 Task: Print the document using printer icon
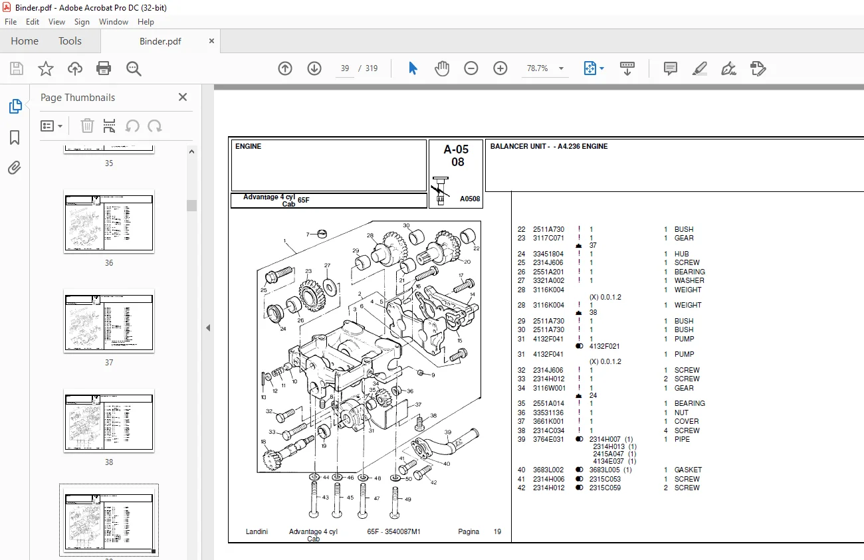click(x=104, y=68)
